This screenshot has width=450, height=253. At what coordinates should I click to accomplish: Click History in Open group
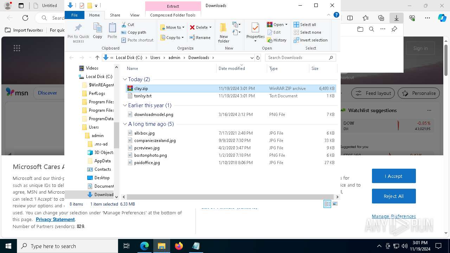tap(277, 40)
